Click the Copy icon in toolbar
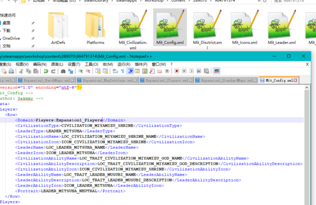 28,71
